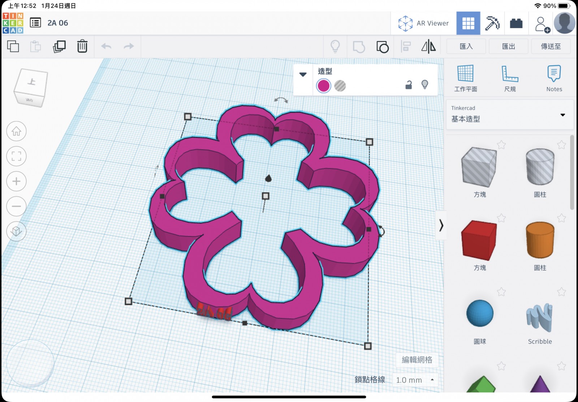Invite a collaborator with add-person icon
The width and height of the screenshot is (578, 402).
[542, 24]
